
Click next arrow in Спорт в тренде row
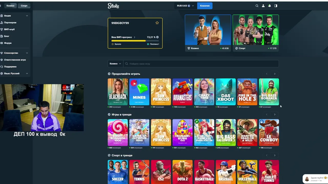click(x=275, y=155)
